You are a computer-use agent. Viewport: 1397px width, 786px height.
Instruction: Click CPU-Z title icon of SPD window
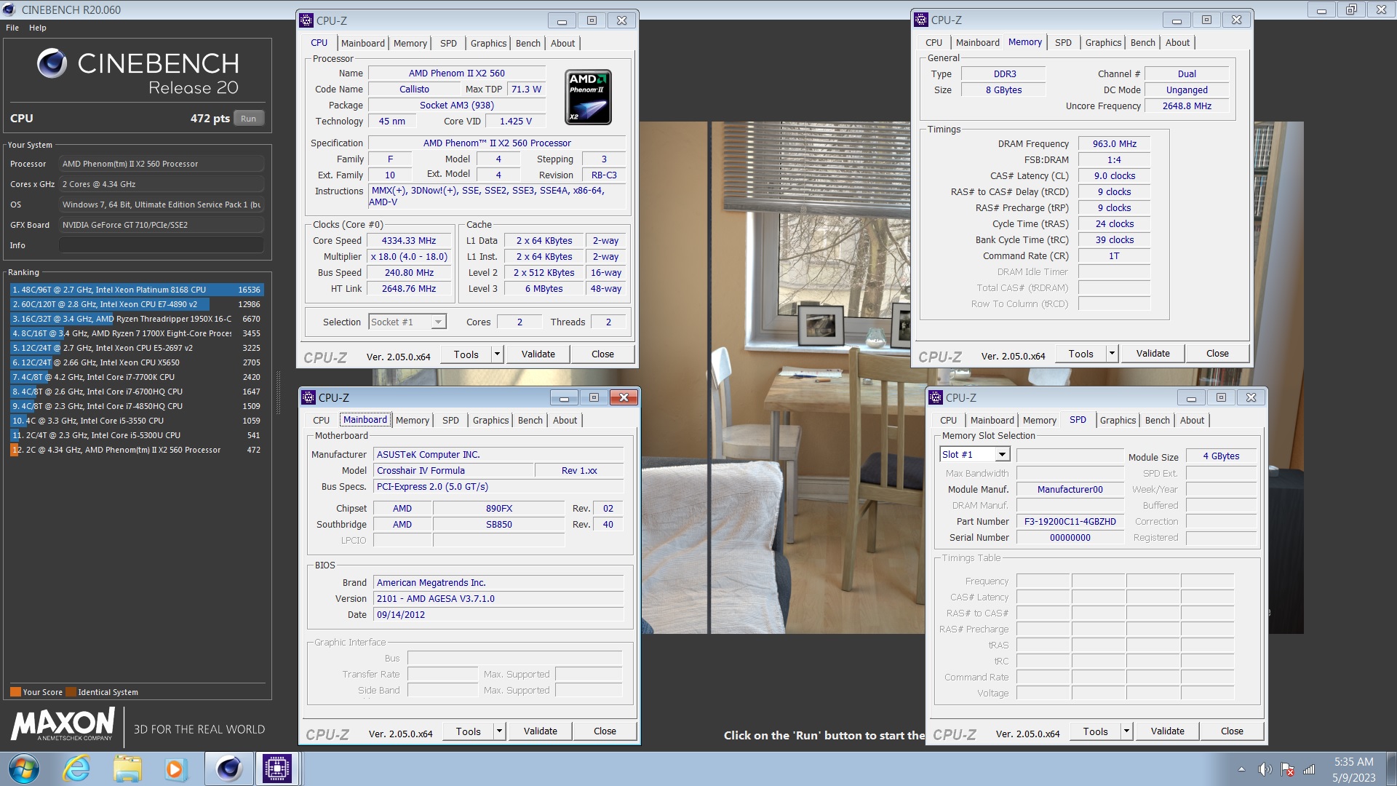tap(936, 397)
